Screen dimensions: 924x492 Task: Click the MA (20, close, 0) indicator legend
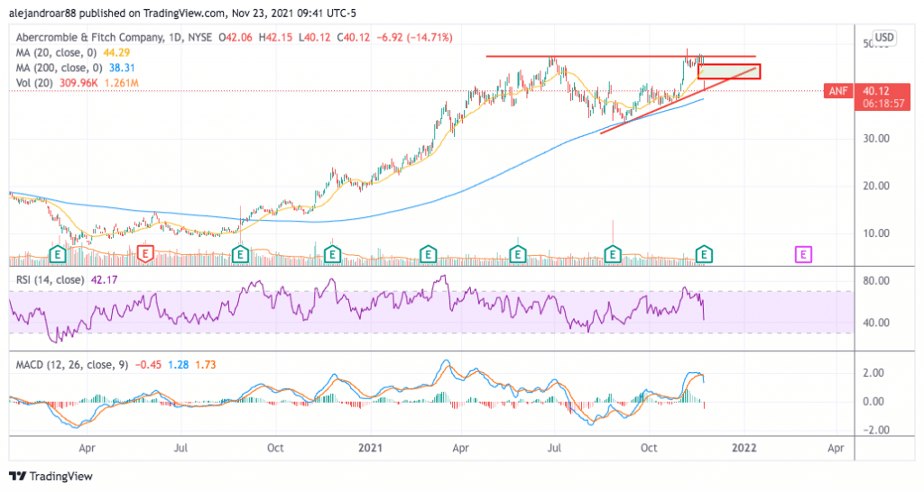coord(58,52)
